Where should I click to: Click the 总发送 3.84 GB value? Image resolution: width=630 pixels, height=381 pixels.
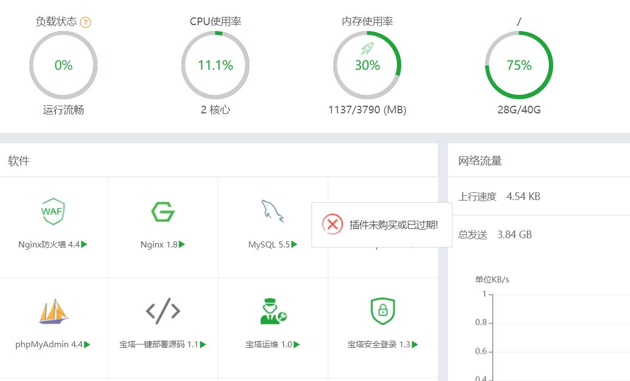pos(514,235)
